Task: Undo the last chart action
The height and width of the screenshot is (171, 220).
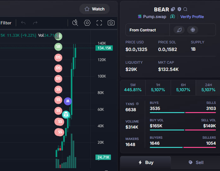Action: (x=23, y=23)
